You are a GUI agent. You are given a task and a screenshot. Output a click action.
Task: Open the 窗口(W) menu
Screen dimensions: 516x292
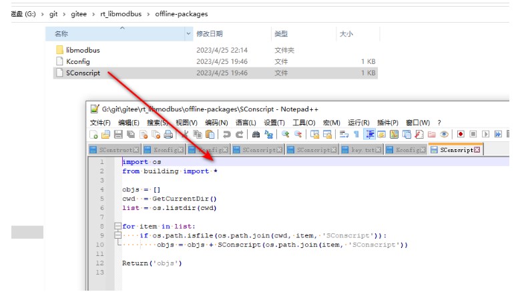pyautogui.click(x=418, y=123)
